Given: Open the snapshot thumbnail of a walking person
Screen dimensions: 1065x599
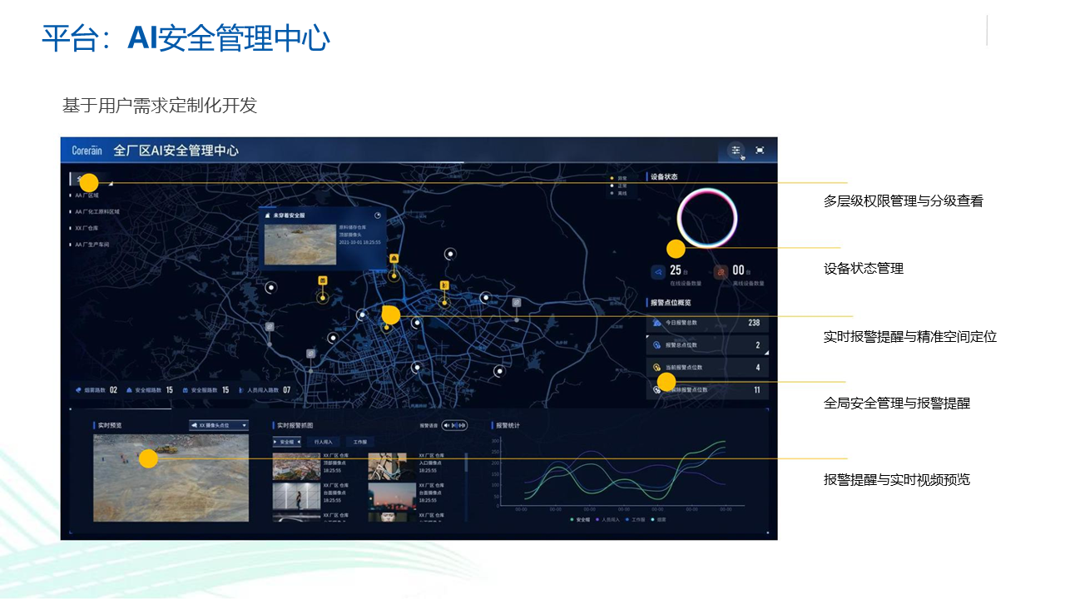Looking at the screenshot, I should tap(296, 496).
